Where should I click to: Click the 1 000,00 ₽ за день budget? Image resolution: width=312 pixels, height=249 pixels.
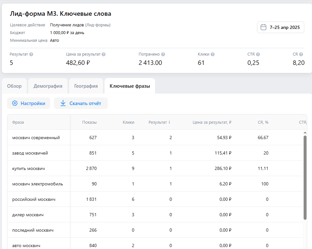click(67, 33)
